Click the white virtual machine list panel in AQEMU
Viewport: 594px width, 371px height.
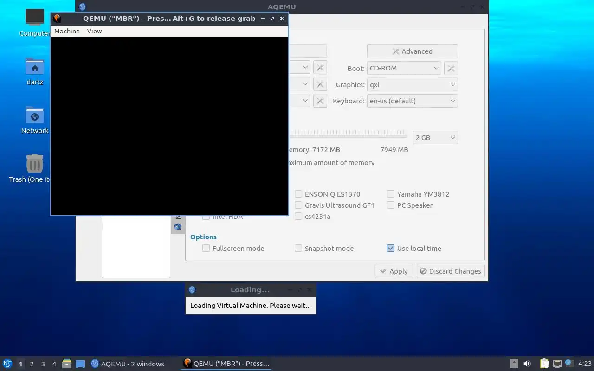point(136,247)
